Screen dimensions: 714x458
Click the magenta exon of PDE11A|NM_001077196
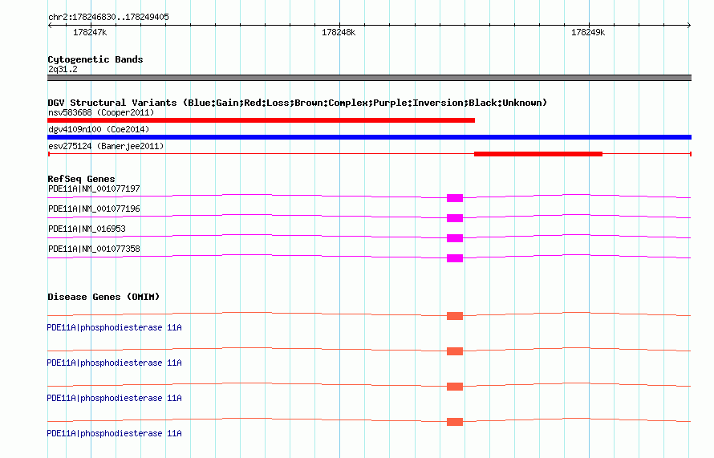(455, 218)
